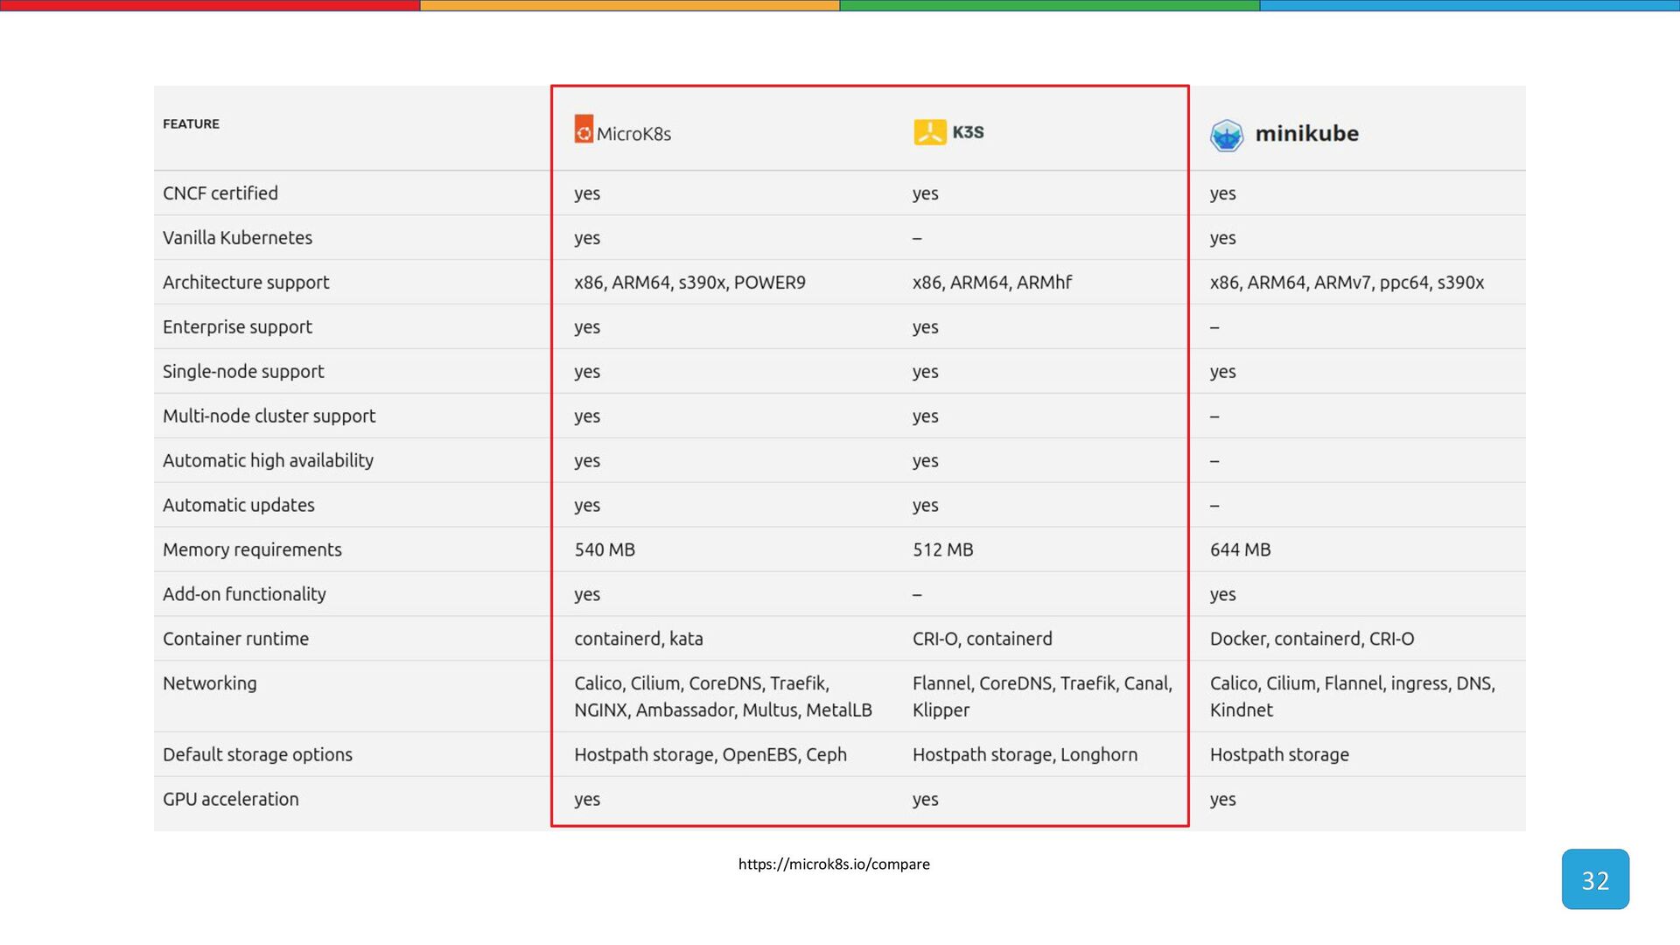Click the K3S logo icon

(930, 132)
